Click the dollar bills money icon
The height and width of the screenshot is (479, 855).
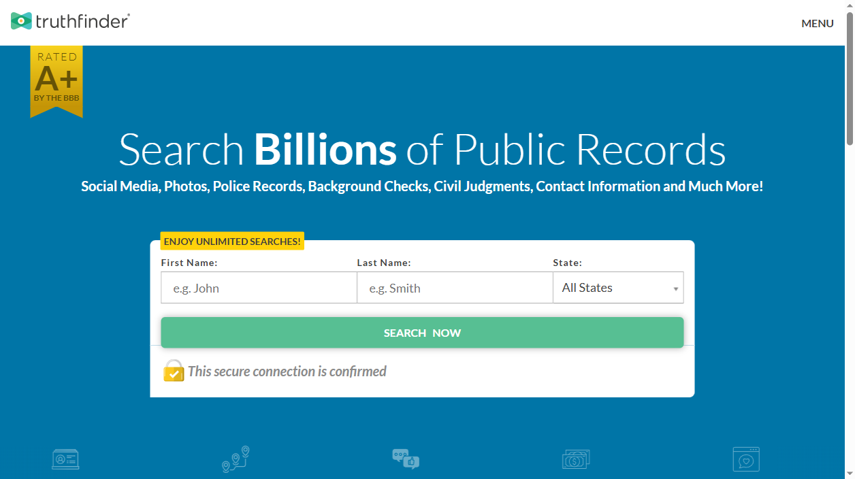(x=576, y=459)
